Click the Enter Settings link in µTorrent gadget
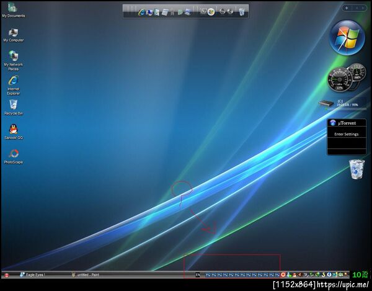Image resolution: width=372 pixels, height=291 pixels. 347,134
